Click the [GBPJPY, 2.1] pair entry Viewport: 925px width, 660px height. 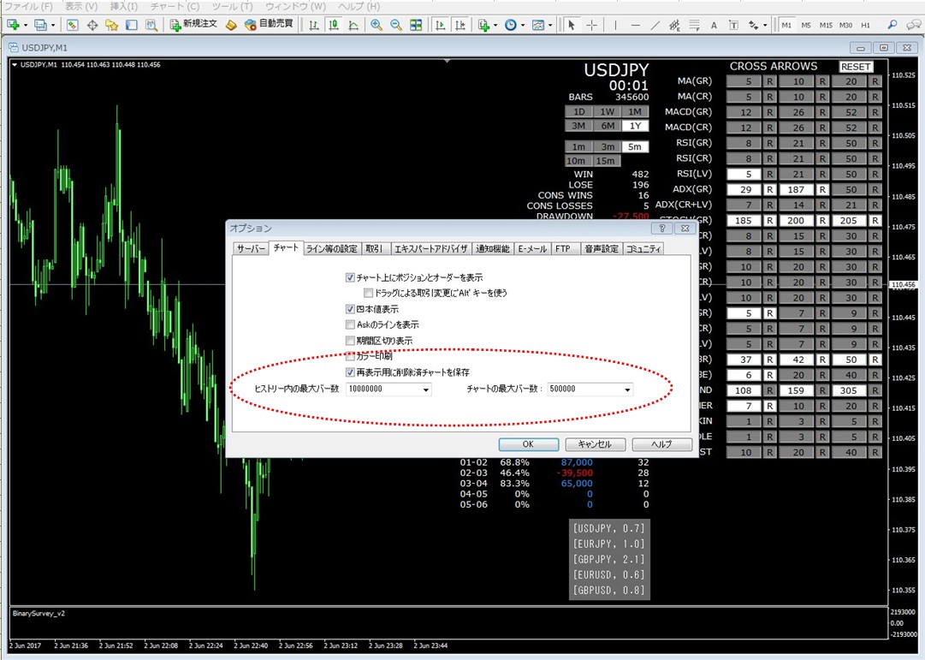[608, 559]
